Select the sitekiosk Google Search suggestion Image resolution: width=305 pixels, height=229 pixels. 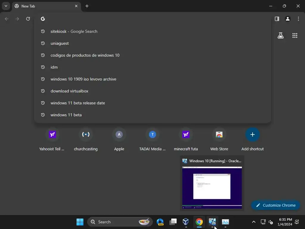[x=152, y=31]
